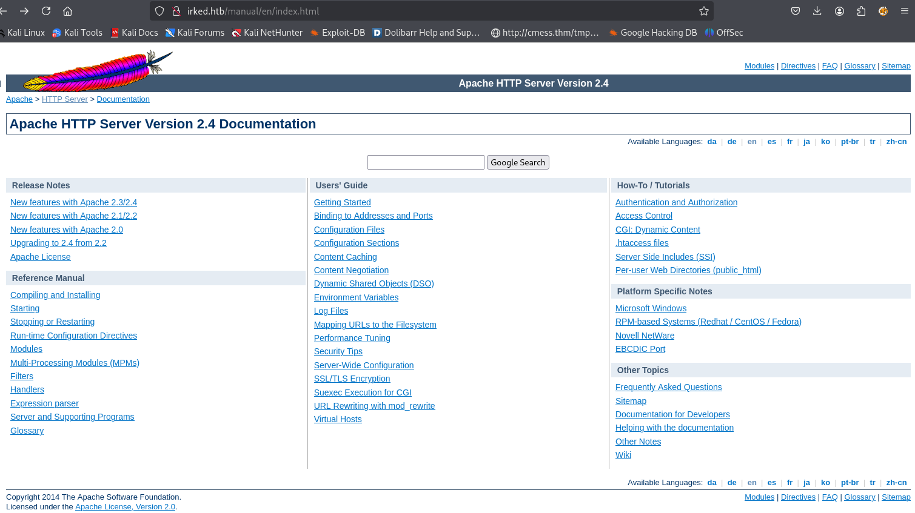Open Binding to Addresses and Ports
Image resolution: width=915 pixels, height=513 pixels.
[x=374, y=216]
